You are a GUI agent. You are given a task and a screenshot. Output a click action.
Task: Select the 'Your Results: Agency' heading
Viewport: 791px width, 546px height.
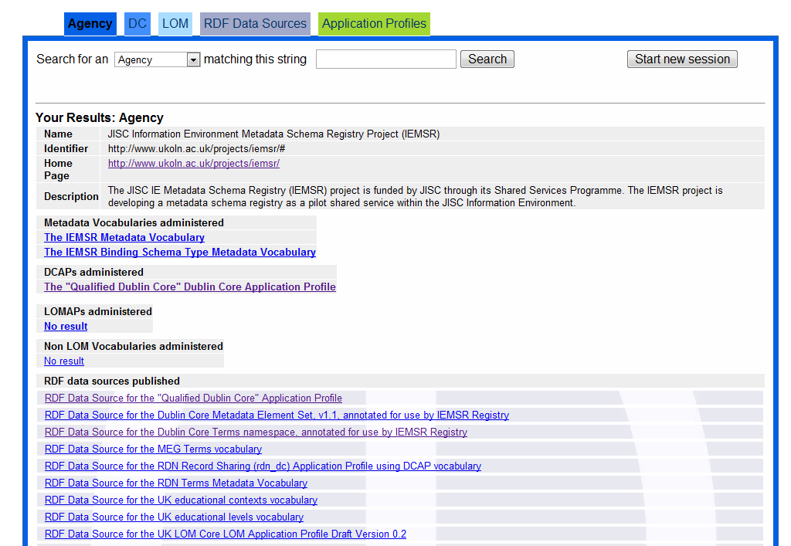pos(100,117)
